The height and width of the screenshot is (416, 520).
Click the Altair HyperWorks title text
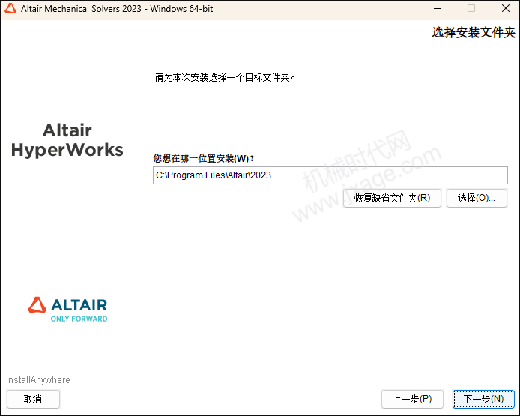pos(67,139)
